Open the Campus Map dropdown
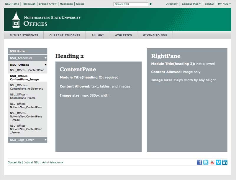 191,4
